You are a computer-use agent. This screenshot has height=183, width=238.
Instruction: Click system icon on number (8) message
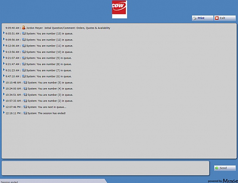pyautogui.click(x=24, y=64)
